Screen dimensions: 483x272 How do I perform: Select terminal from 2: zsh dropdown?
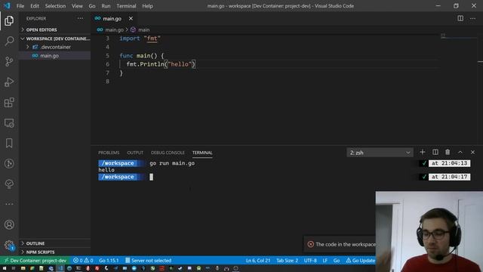coord(380,153)
